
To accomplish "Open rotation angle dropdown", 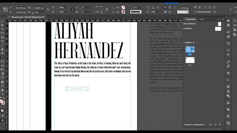I will [x=91, y=7].
